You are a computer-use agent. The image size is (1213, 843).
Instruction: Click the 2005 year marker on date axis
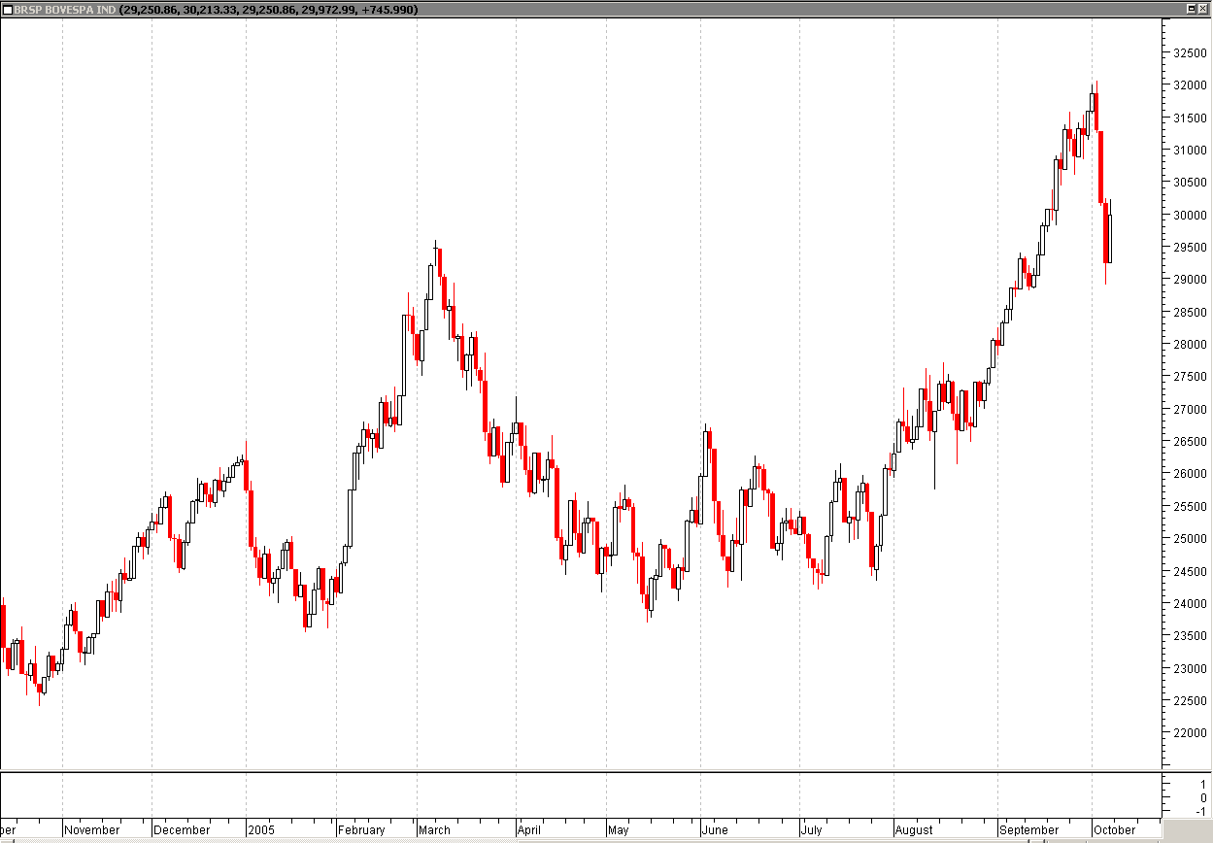click(x=262, y=830)
